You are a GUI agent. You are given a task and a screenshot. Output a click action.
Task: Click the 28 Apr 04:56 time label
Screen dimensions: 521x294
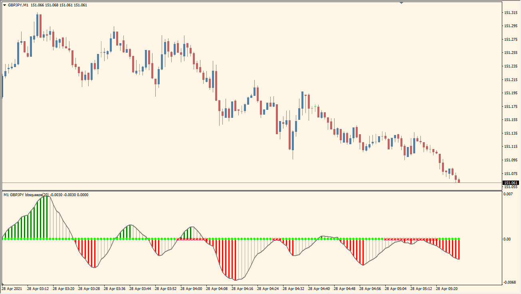[371, 288]
